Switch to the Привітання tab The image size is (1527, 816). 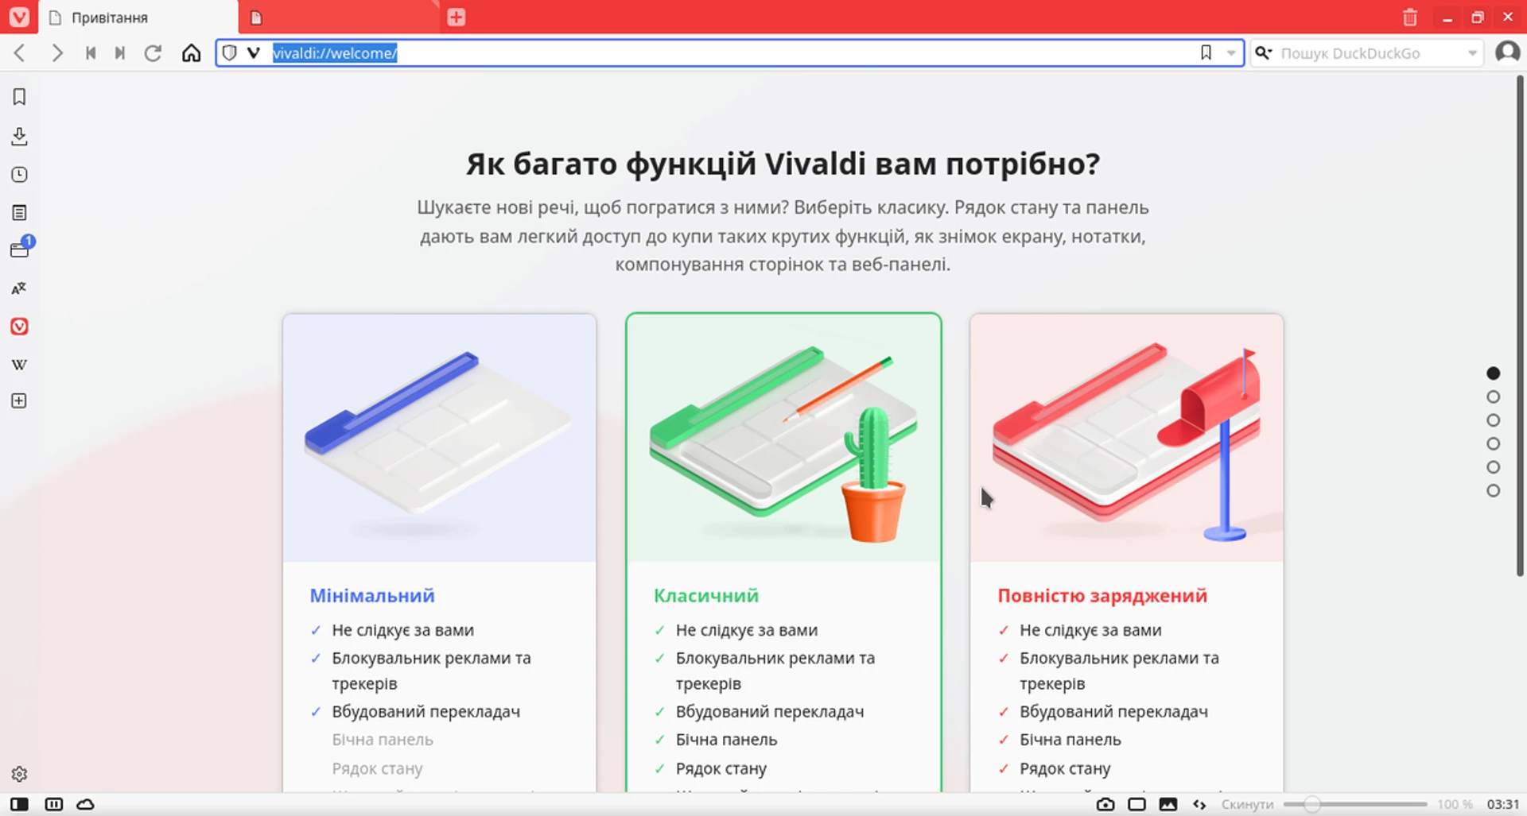tap(139, 17)
